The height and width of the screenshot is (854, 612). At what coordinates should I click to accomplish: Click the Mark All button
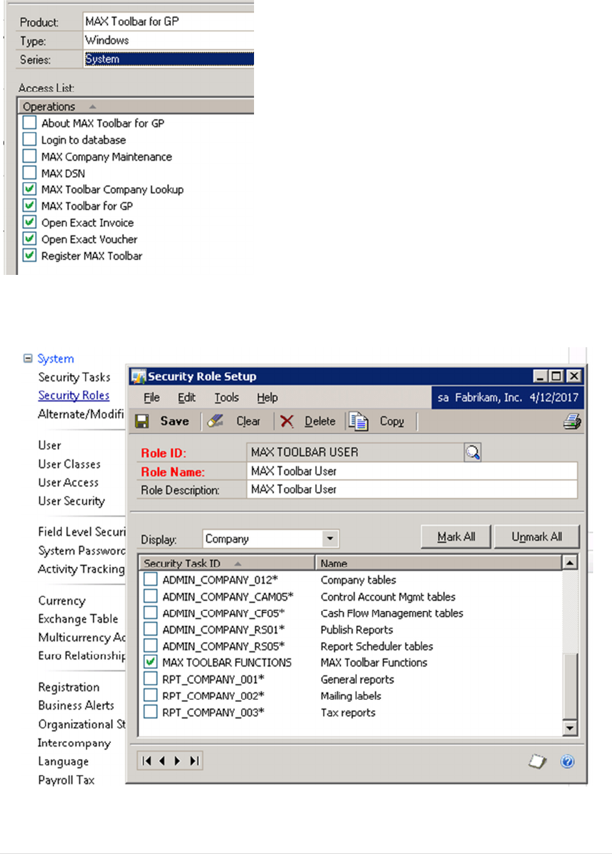[456, 537]
